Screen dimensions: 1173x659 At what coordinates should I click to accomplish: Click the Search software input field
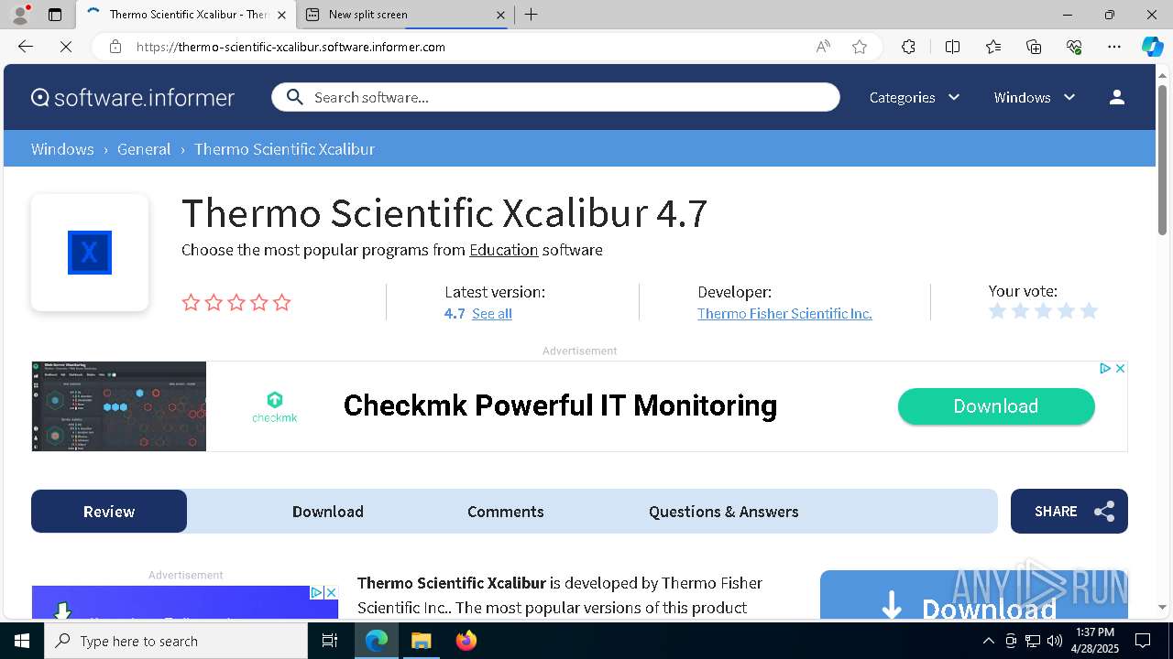(x=555, y=97)
